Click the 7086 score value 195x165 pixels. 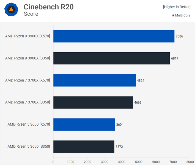(179, 36)
